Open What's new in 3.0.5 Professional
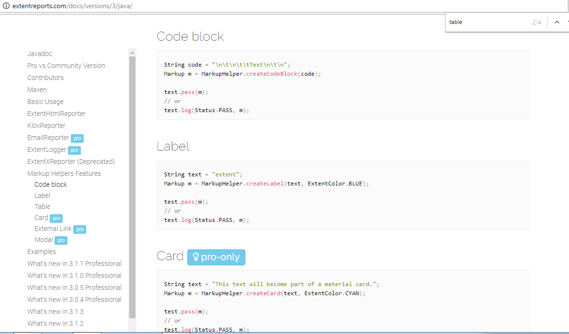The width and height of the screenshot is (569, 334). (74, 288)
